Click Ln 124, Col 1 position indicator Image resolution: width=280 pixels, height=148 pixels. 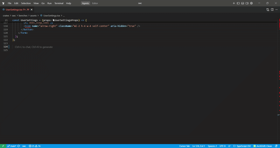pyautogui.click(x=198, y=146)
